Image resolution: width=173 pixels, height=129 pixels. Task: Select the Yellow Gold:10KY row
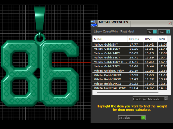pyautogui.click(x=129, y=49)
